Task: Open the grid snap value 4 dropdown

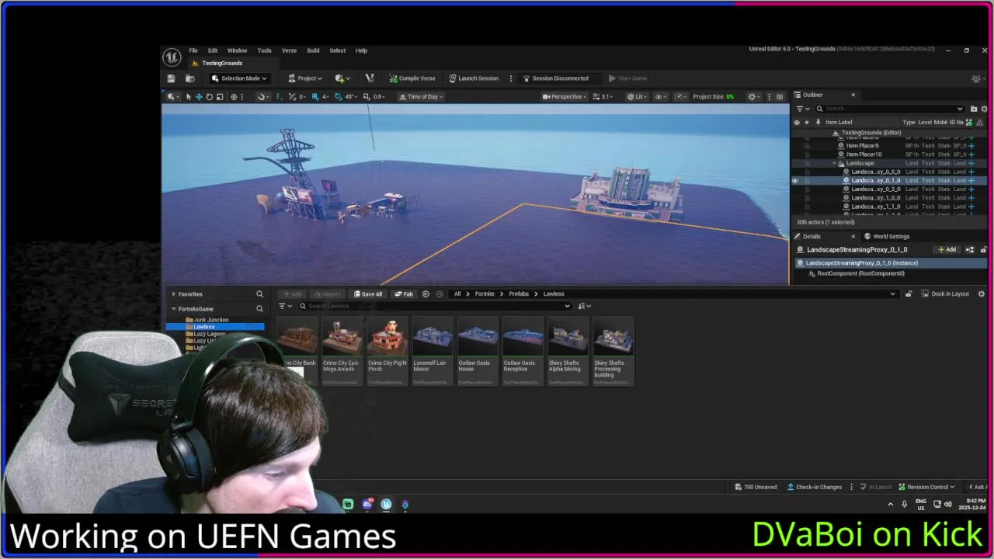Action: point(325,97)
